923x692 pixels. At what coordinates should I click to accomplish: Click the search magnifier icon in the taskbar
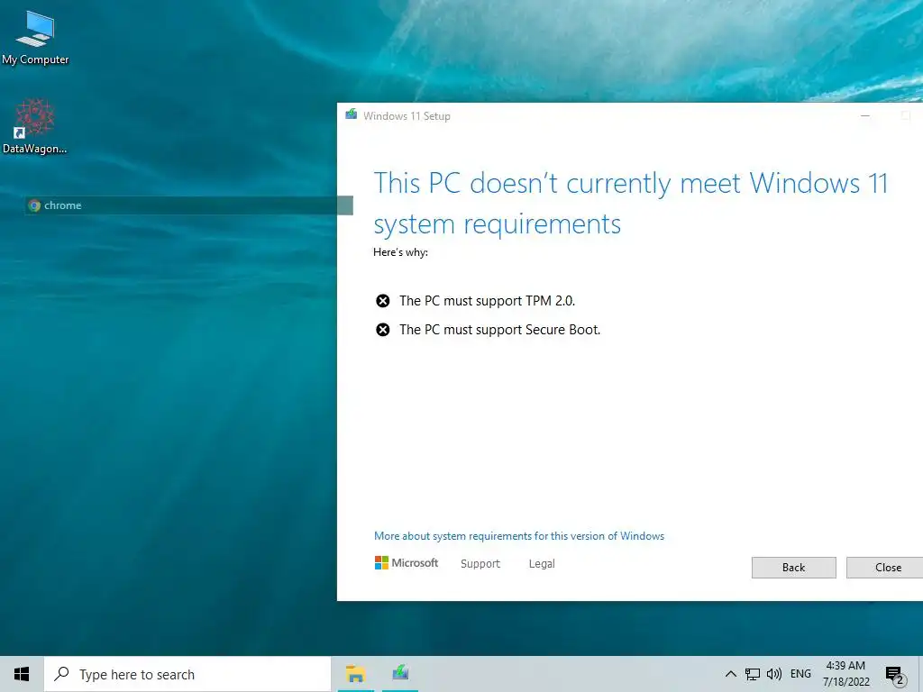tap(61, 674)
